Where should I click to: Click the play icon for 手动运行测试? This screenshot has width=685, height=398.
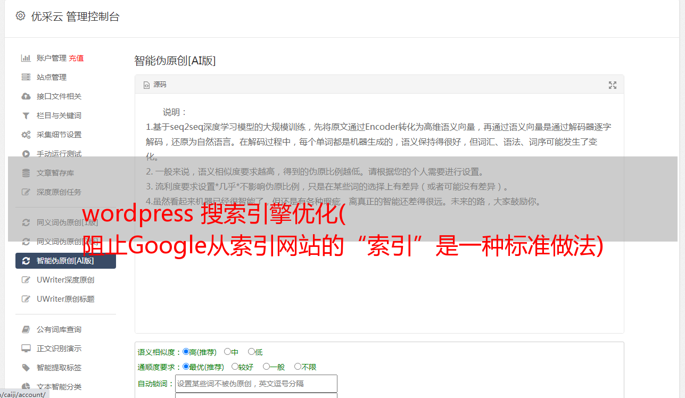26,154
